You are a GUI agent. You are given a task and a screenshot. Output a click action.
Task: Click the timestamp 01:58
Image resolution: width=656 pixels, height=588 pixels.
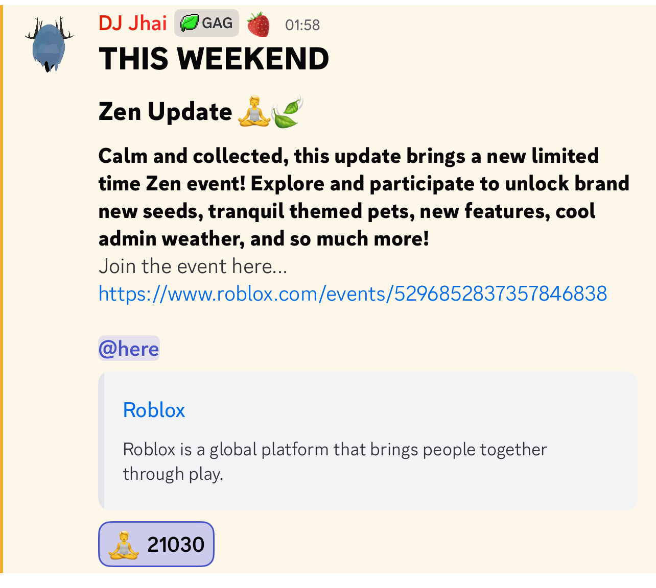pos(302,24)
